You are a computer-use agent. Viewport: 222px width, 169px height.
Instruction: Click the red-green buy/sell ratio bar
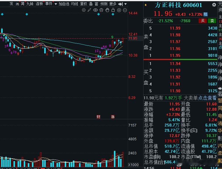[180, 59]
